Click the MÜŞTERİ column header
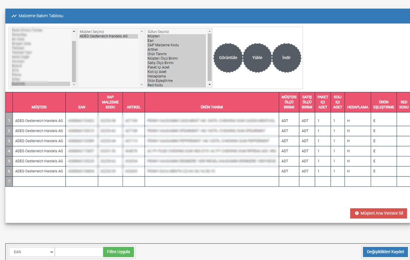The image size is (410, 260). coord(39,102)
